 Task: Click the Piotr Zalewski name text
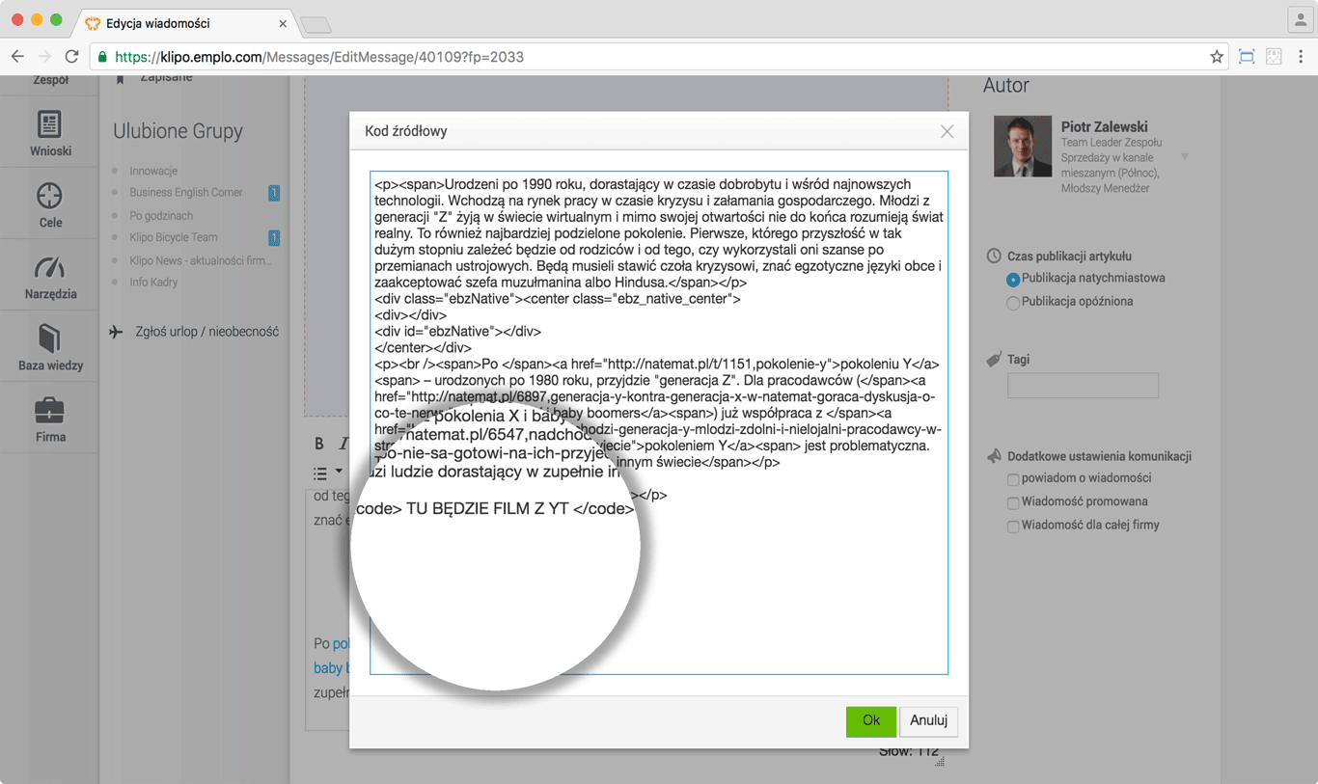pos(1104,126)
